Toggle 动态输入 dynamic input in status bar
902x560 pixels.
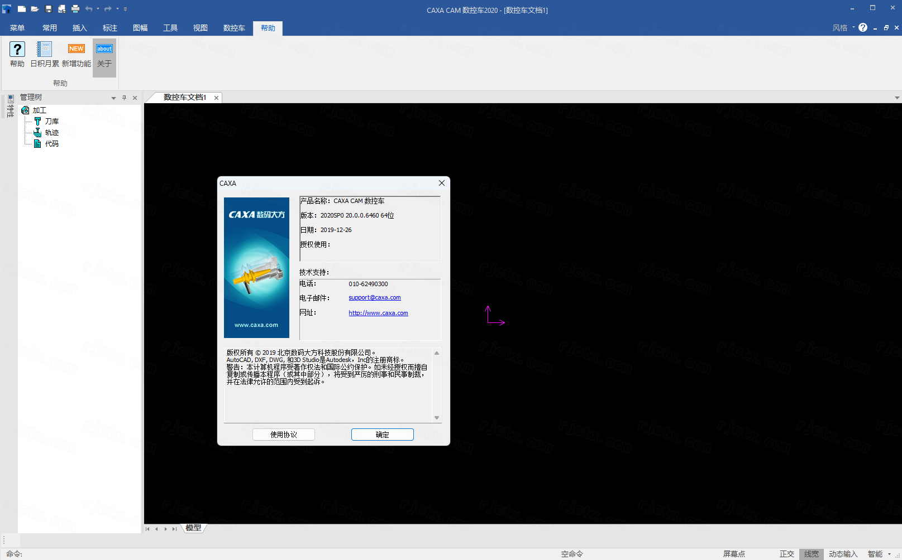click(843, 554)
